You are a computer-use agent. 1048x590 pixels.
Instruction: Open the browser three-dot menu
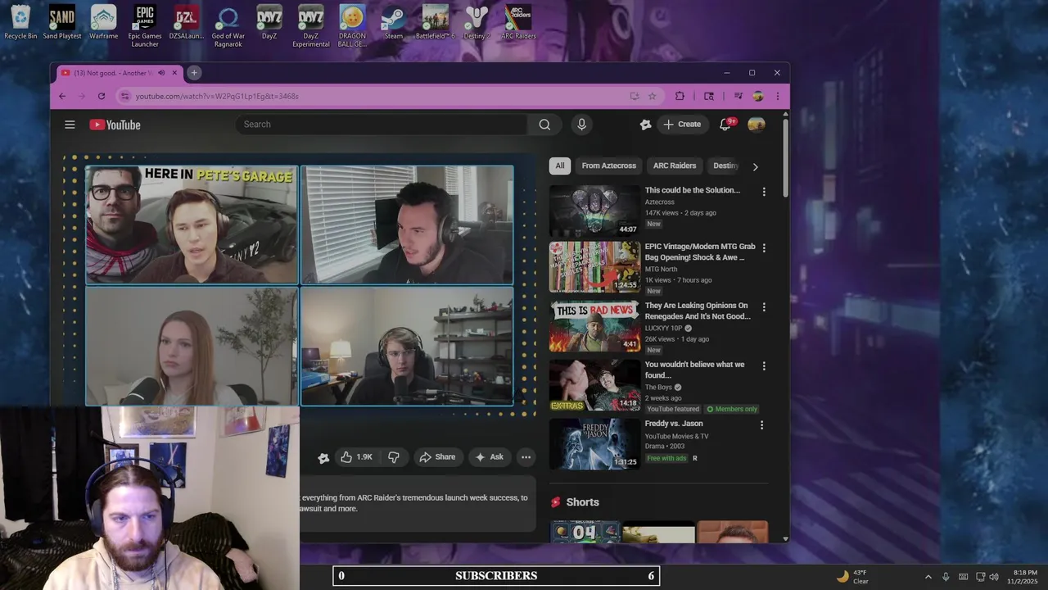(x=777, y=96)
